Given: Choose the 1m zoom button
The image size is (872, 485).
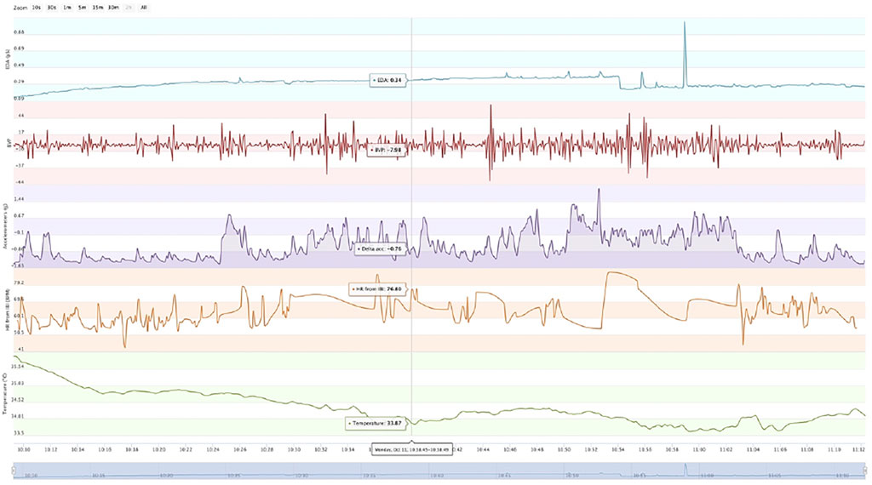Looking at the screenshot, I should tap(67, 8).
